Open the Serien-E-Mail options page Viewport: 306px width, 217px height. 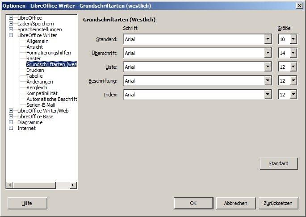tap(41, 105)
